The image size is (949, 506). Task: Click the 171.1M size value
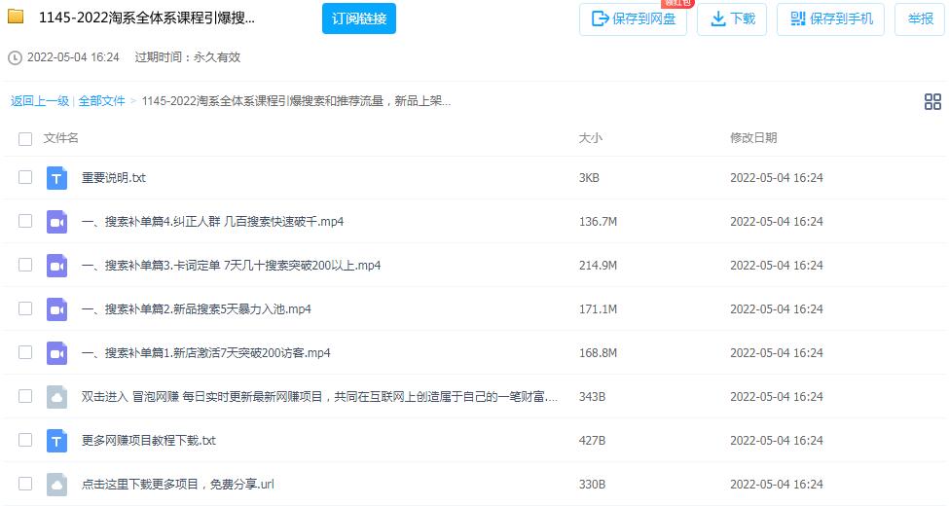598,309
